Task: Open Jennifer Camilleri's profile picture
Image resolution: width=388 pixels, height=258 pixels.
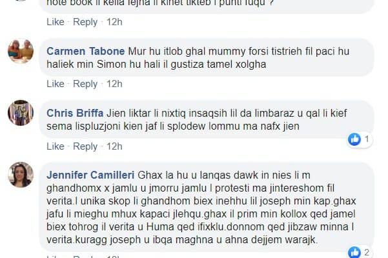Action: 20,175
